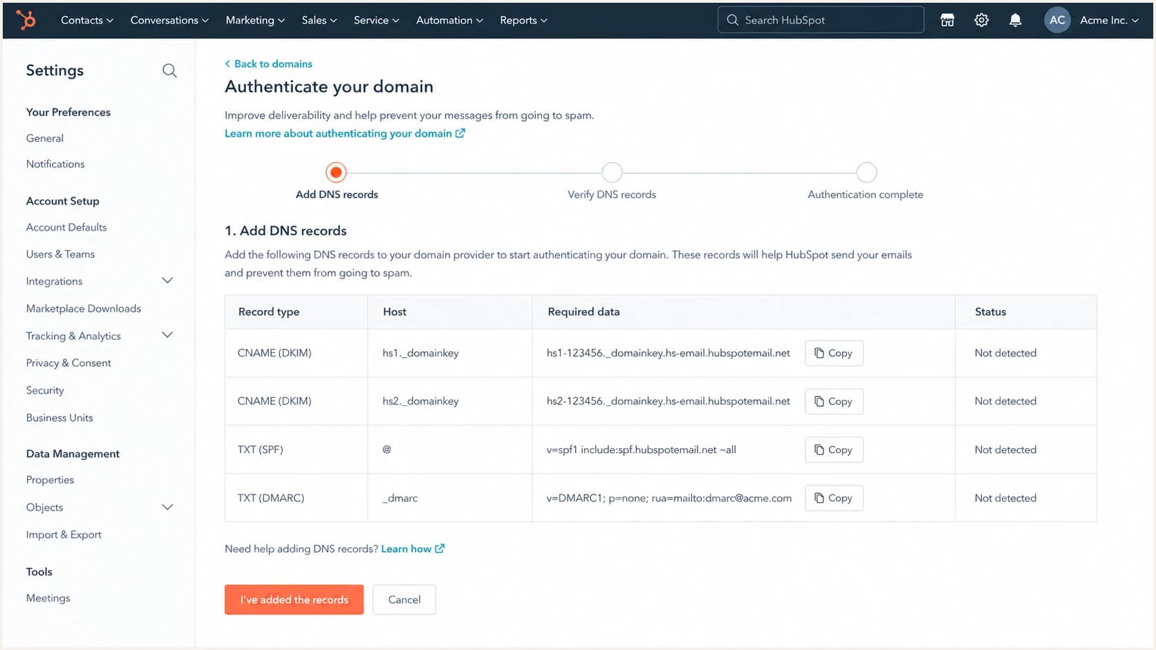Copy the SPF record value

[x=834, y=450]
